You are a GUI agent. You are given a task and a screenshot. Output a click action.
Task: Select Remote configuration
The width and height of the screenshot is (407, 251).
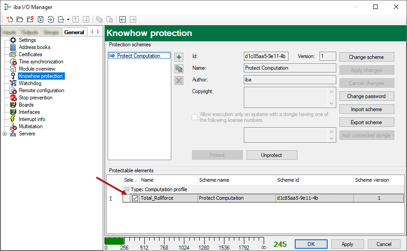pyautogui.click(x=41, y=90)
